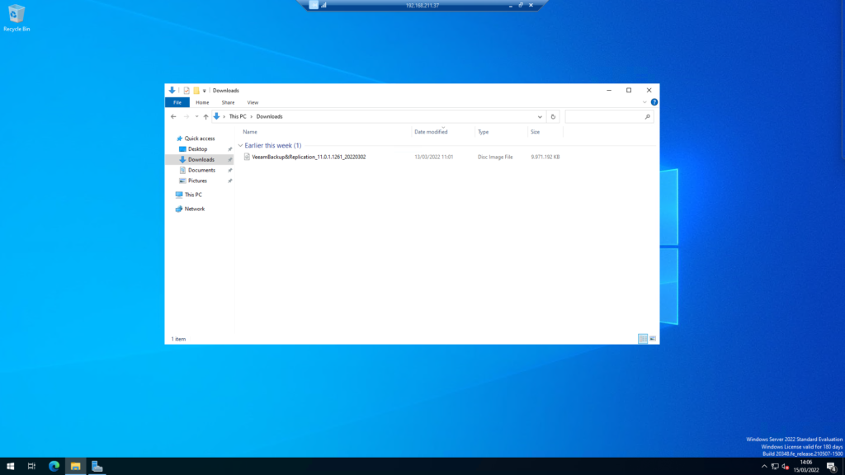
Task: Minimize the Downloads Explorer window
Action: click(609, 91)
